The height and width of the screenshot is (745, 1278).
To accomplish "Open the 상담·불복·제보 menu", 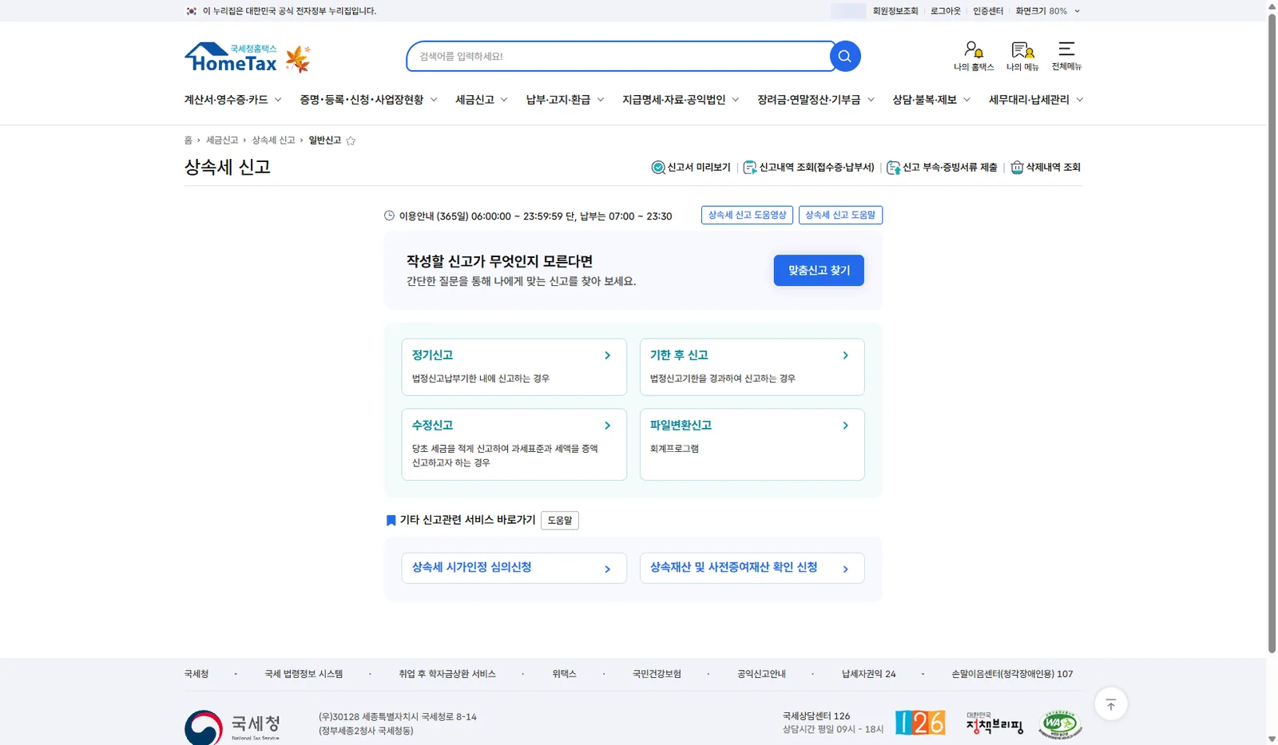I will (931, 100).
